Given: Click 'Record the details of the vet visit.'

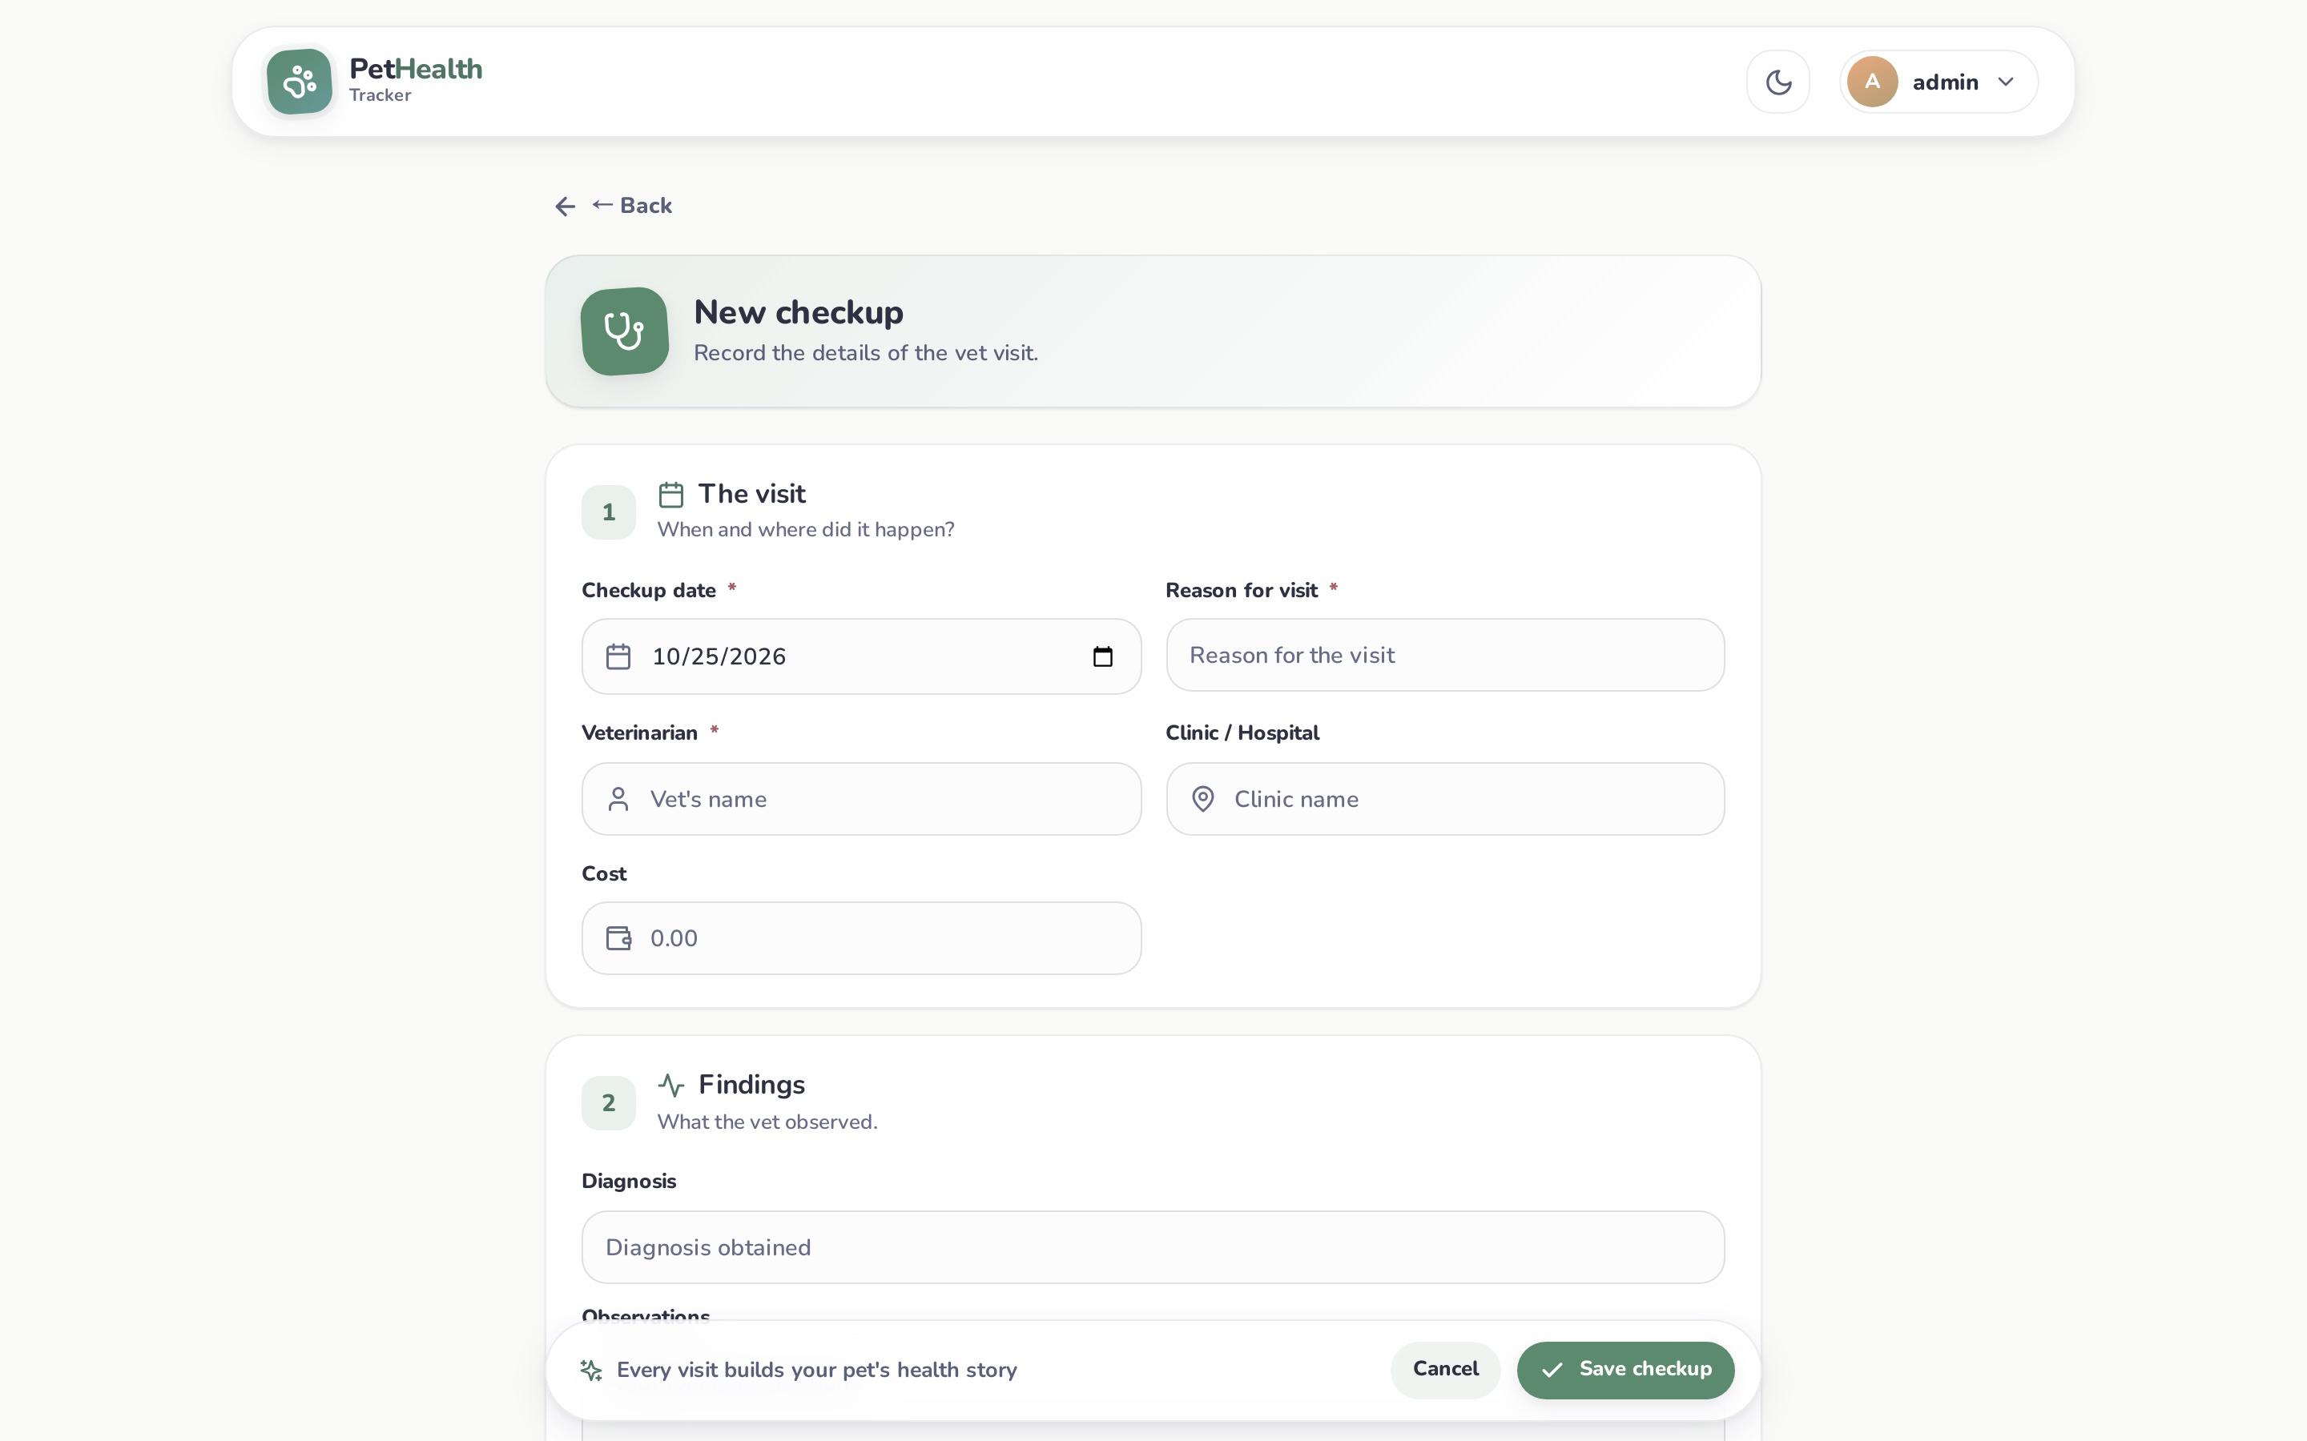Looking at the screenshot, I should 866,354.
